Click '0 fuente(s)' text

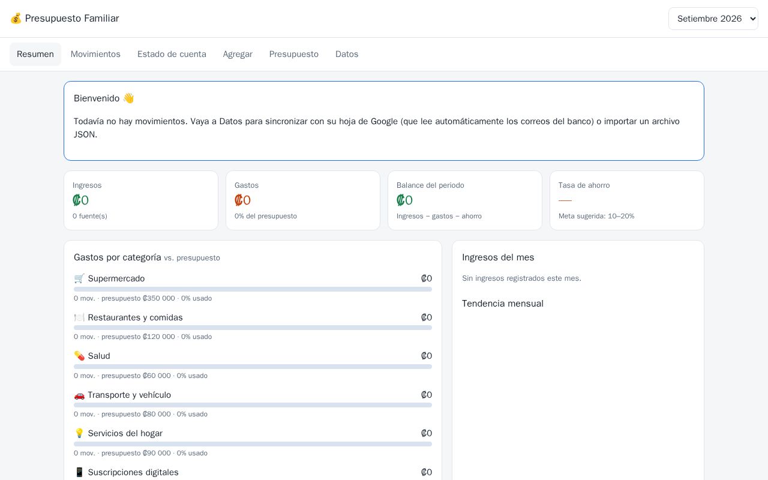pyautogui.click(x=90, y=216)
